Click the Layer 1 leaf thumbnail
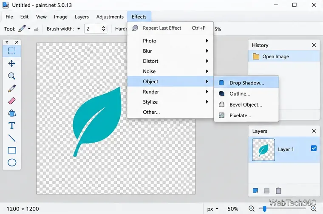 tap(263, 149)
